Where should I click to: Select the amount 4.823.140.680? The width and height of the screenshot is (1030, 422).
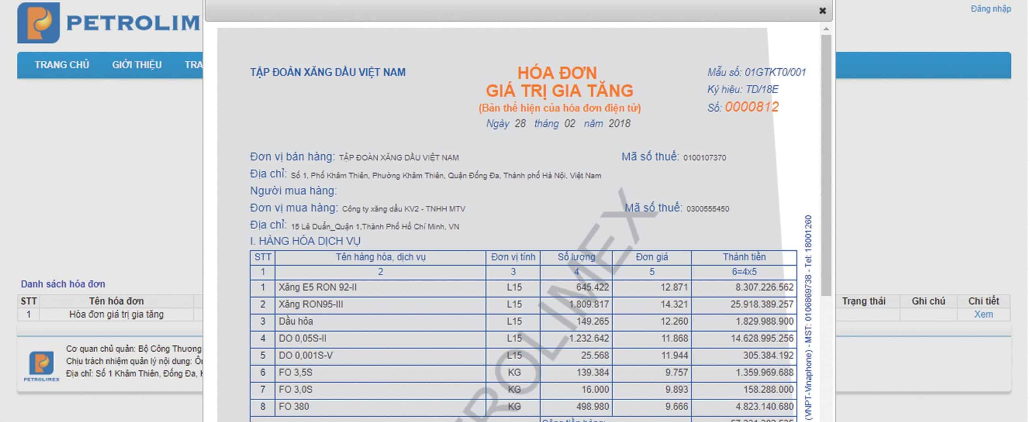coord(764,406)
